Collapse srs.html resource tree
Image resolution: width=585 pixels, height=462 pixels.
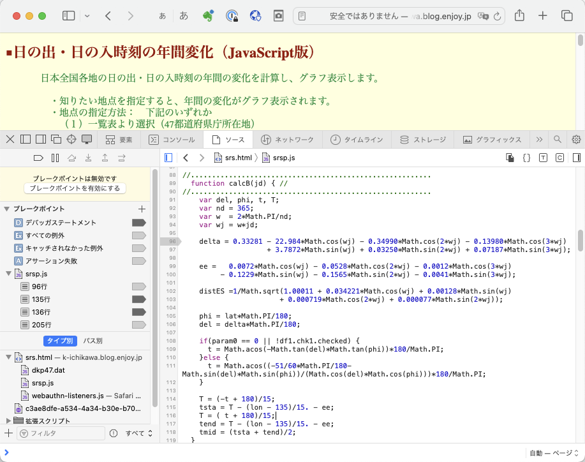[x=8, y=357]
